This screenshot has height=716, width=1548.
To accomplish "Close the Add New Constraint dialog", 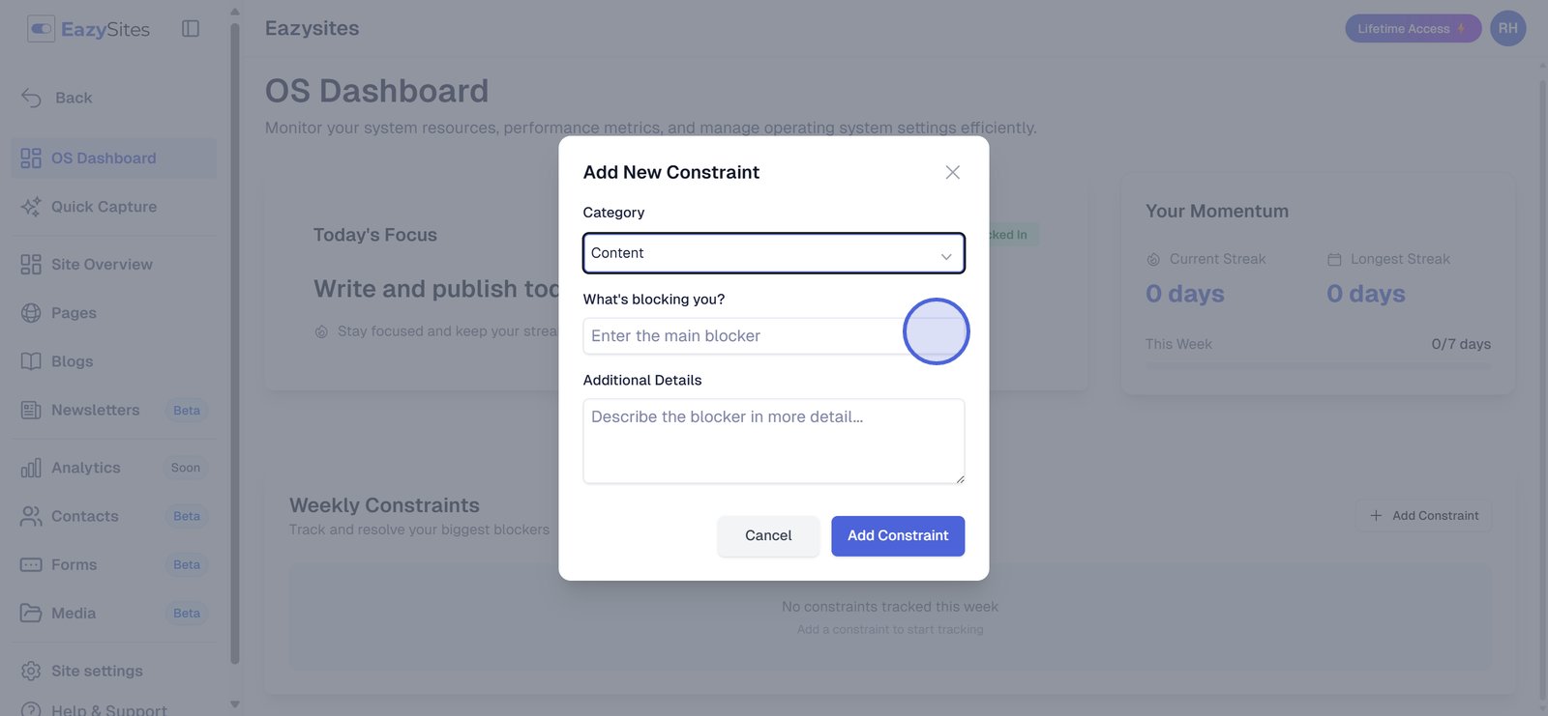I will point(952,172).
